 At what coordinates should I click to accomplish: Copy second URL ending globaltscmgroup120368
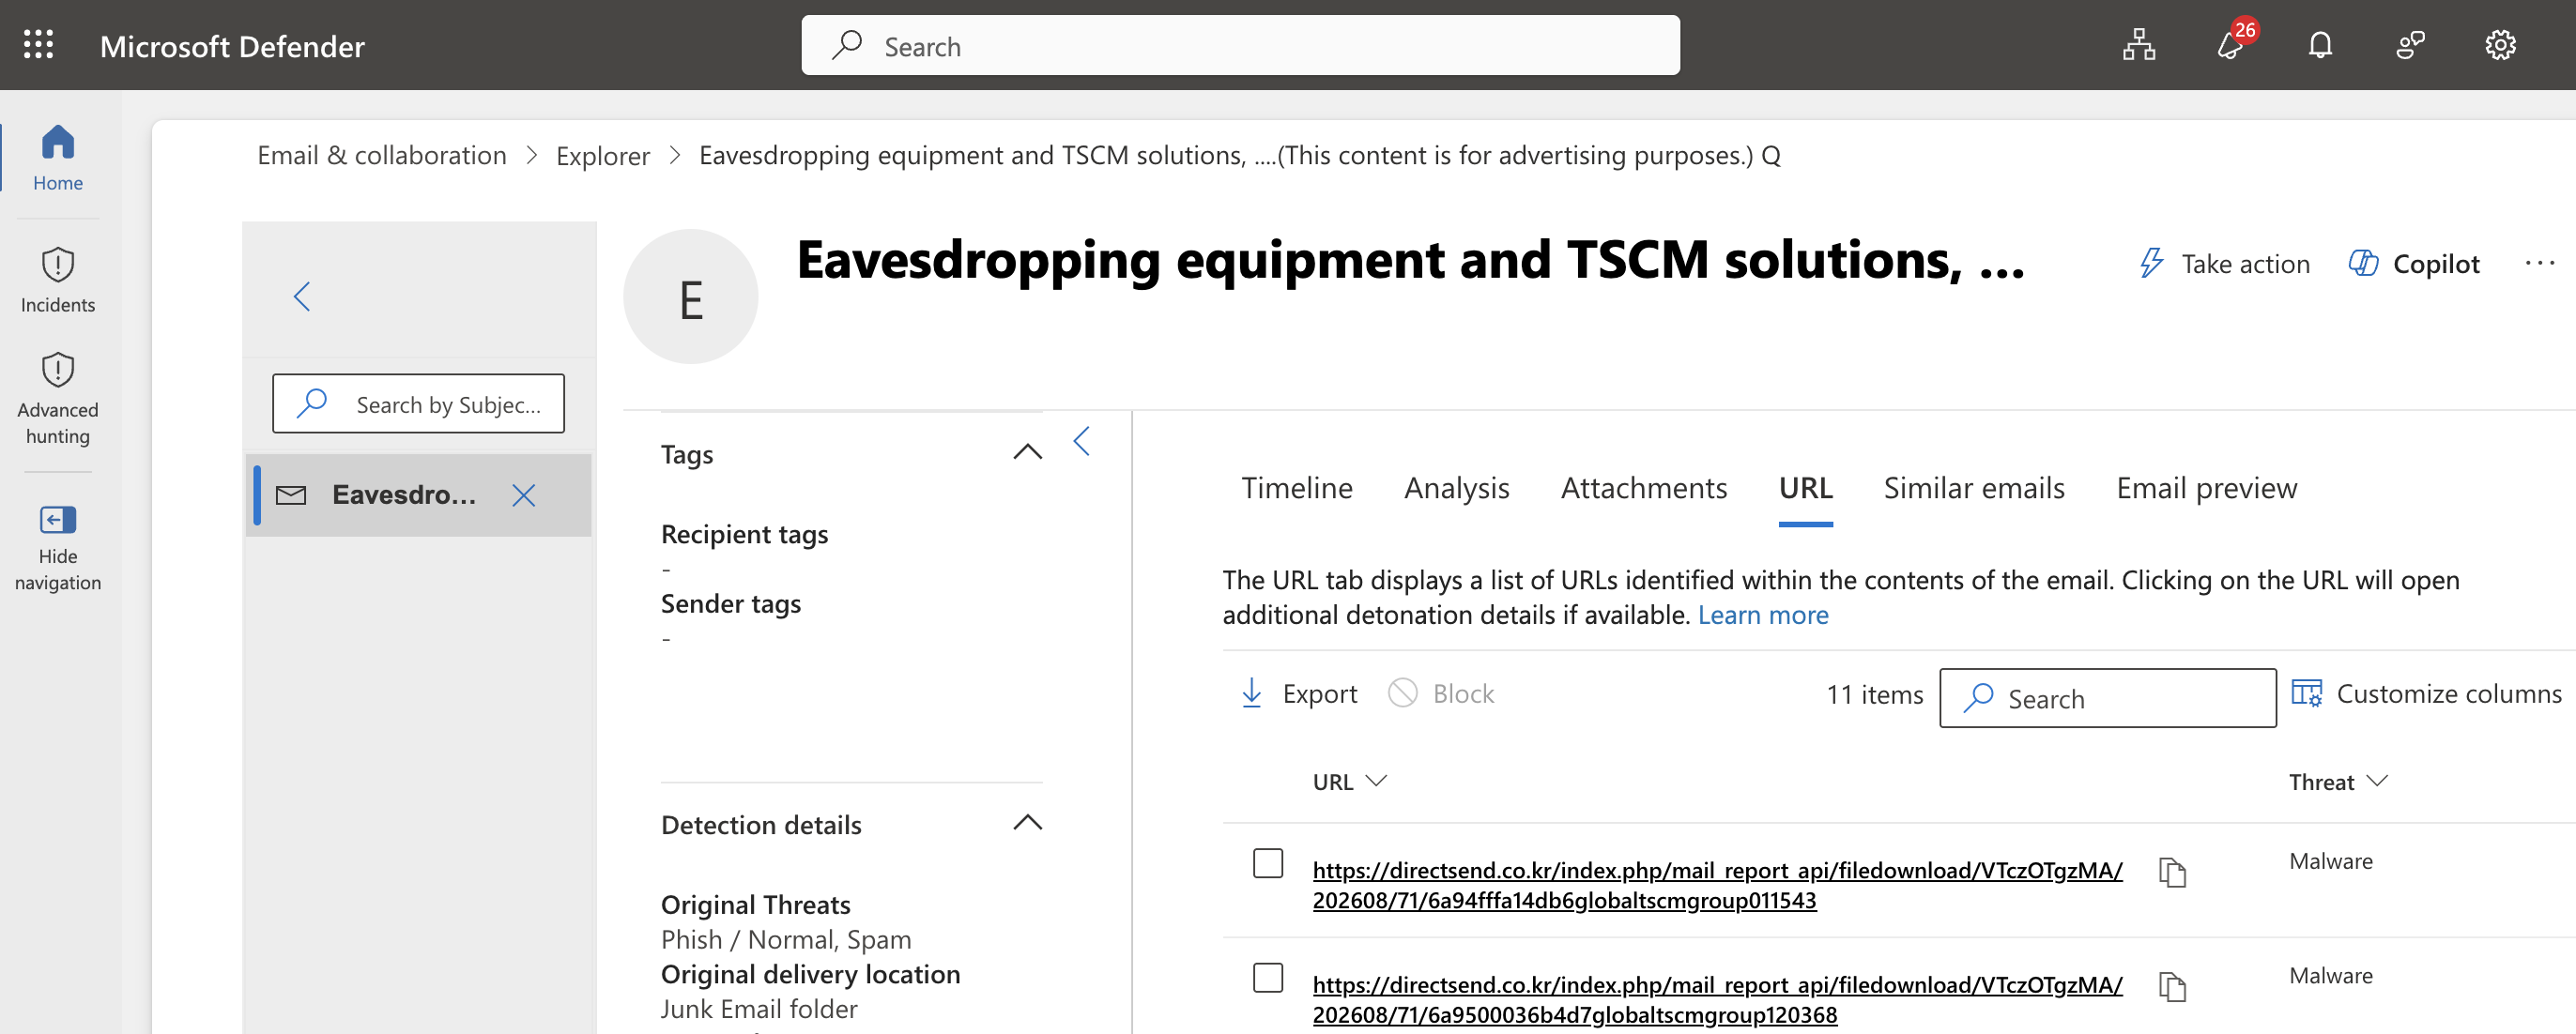(x=2172, y=987)
